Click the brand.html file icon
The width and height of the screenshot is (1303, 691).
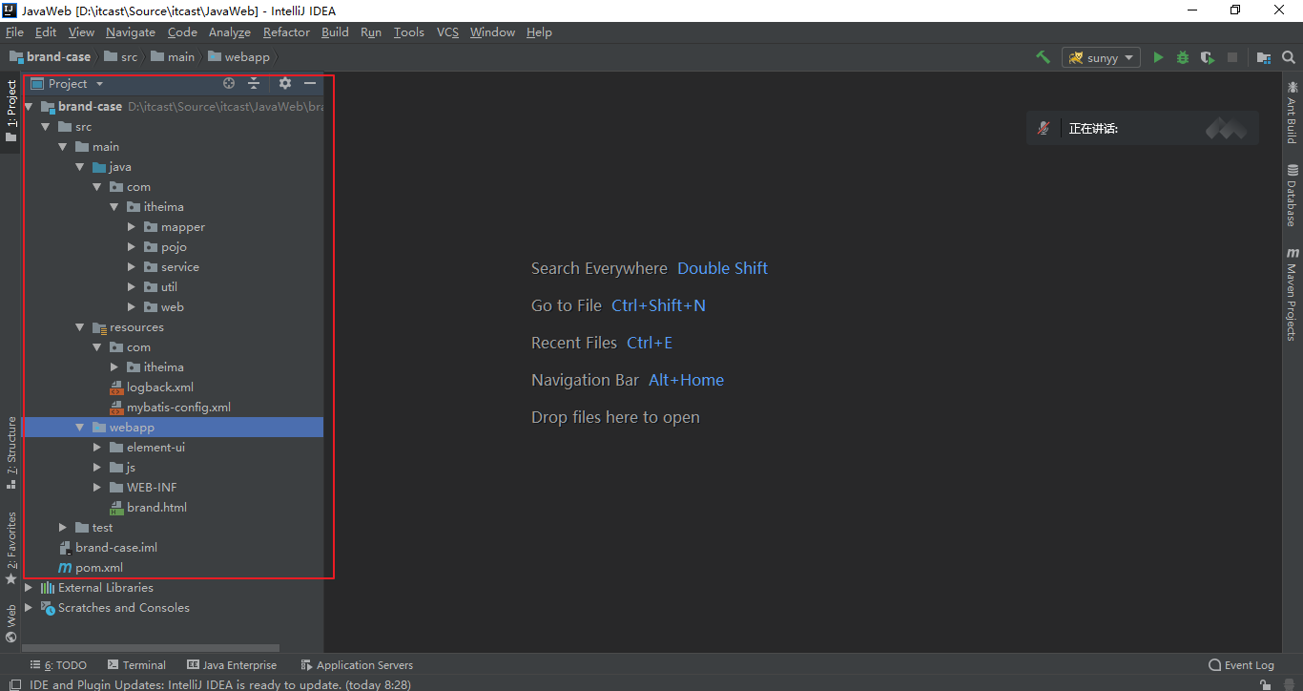pyautogui.click(x=117, y=508)
